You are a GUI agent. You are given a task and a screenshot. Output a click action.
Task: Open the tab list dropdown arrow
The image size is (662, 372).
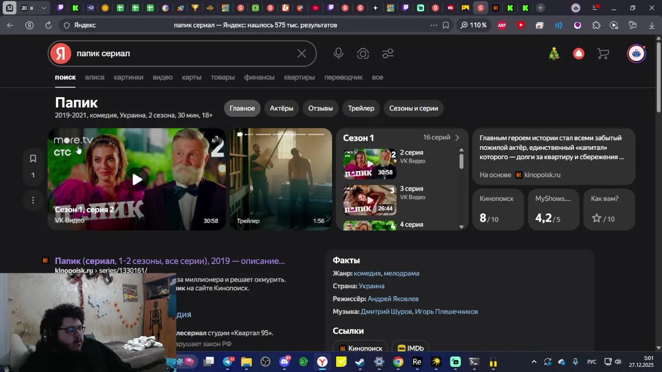(44, 8)
